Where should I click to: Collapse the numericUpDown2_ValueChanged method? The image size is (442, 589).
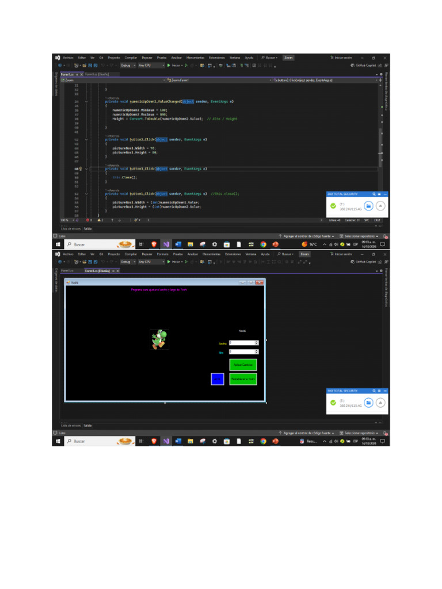pos(86,102)
